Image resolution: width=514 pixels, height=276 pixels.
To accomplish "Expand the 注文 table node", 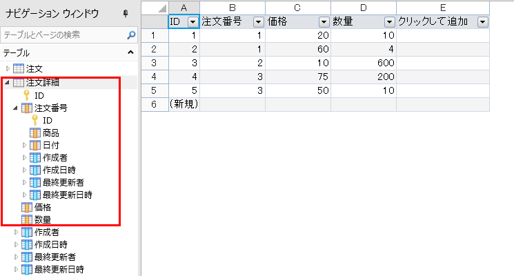I will (8, 69).
